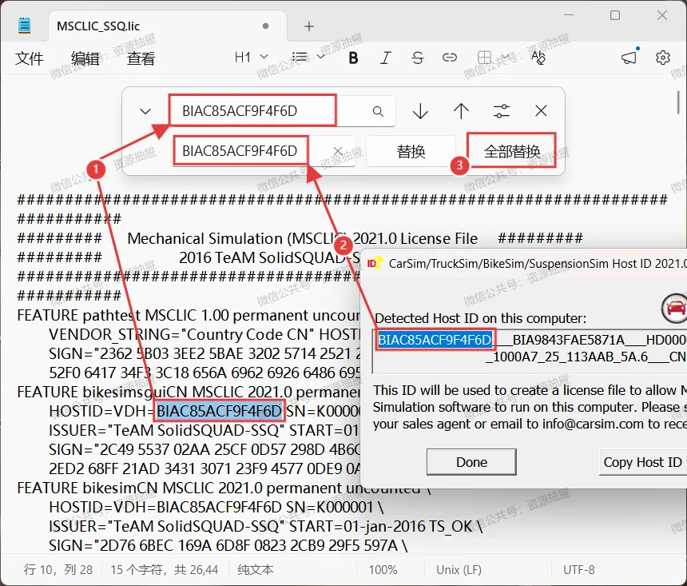Click Done in Host ID dialog
Image resolution: width=687 pixels, height=586 pixels.
[471, 462]
